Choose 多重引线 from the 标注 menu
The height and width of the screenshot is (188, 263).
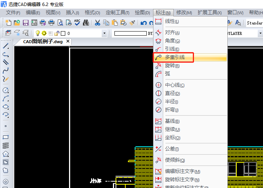pos(175,57)
